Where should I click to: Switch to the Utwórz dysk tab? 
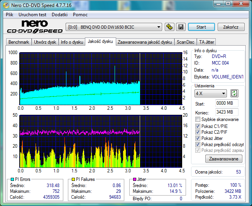tap(45, 42)
